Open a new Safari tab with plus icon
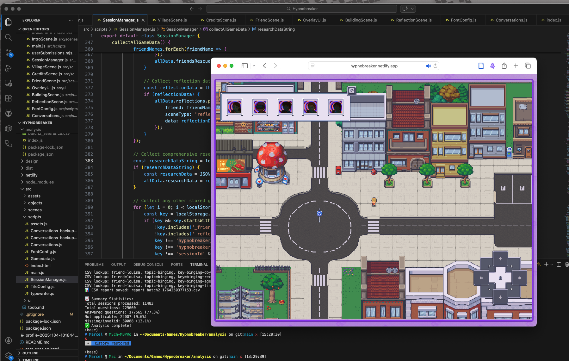The height and width of the screenshot is (361, 569). coord(516,66)
